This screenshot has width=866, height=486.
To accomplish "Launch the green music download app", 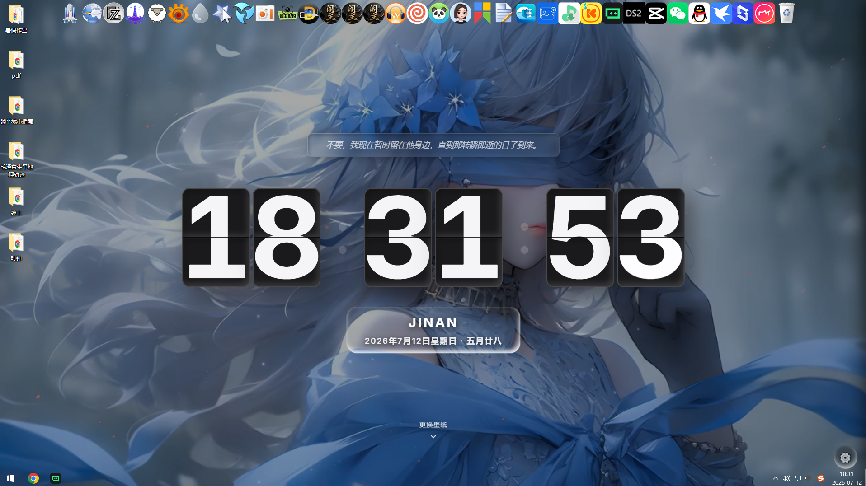I will pyautogui.click(x=569, y=13).
